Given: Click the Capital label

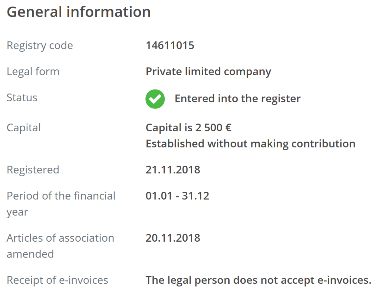Looking at the screenshot, I should (24, 128).
